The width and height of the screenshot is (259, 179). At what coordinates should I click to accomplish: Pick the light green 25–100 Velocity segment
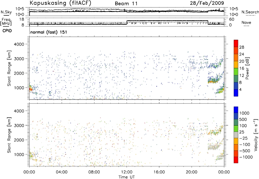point(236,129)
